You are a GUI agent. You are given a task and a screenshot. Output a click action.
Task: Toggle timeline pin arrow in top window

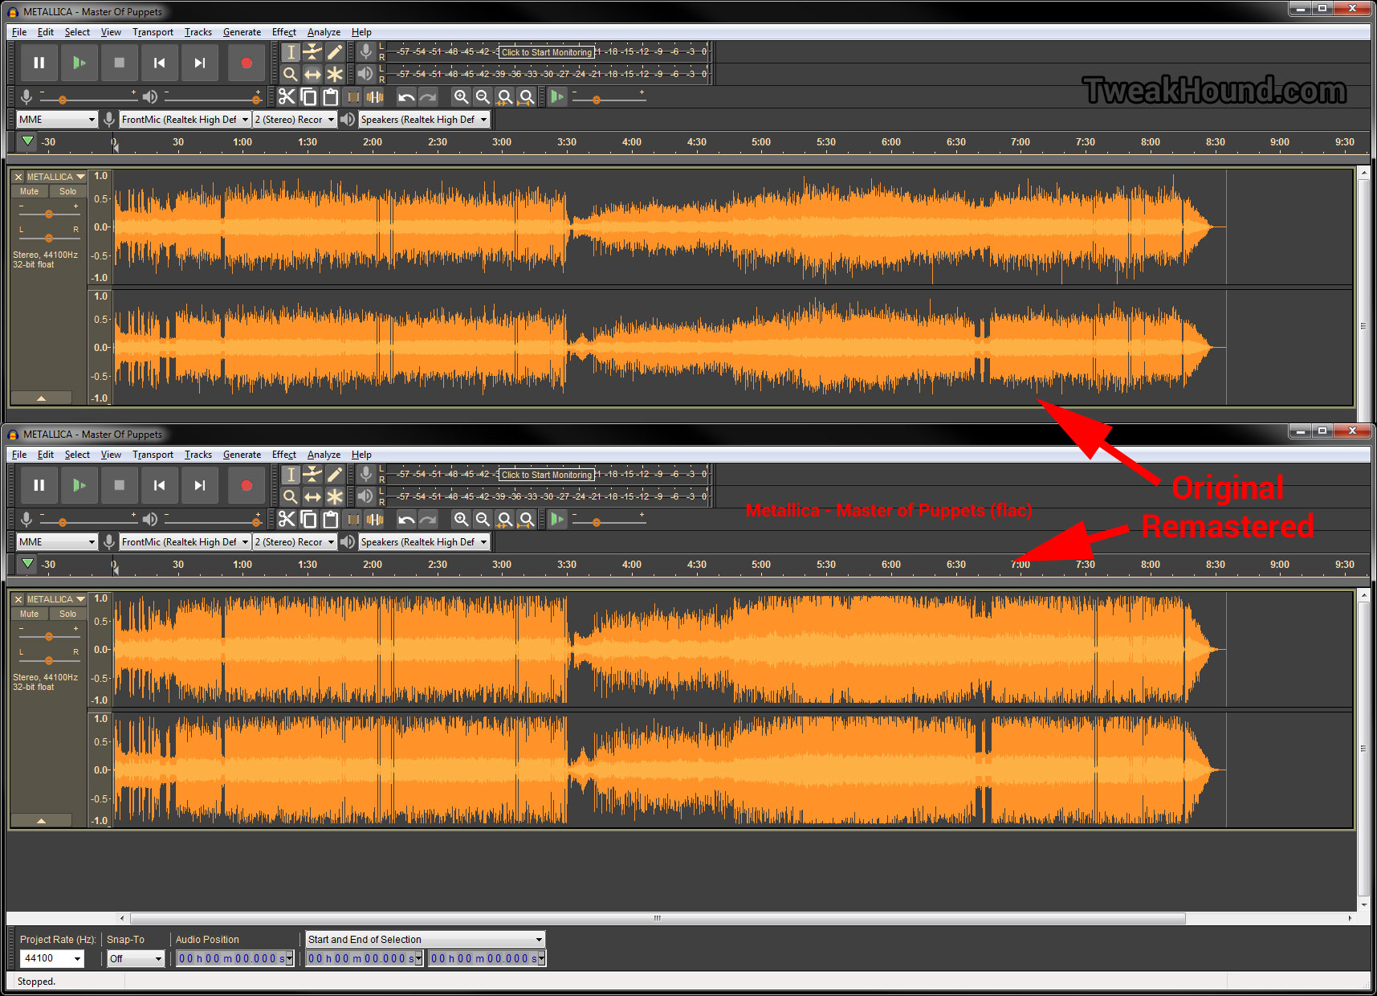(28, 141)
